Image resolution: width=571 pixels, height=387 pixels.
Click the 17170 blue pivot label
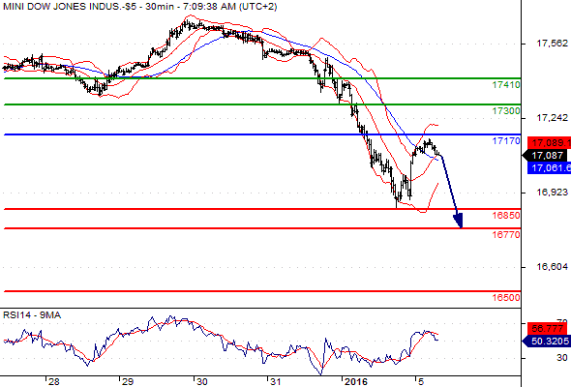(506, 141)
